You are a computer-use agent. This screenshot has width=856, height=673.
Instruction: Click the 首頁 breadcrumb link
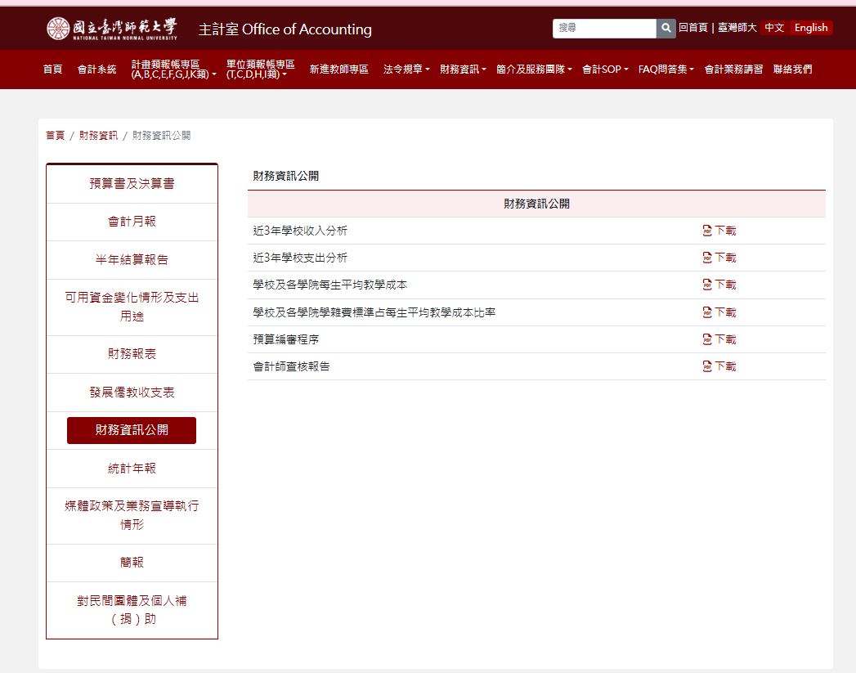click(55, 136)
